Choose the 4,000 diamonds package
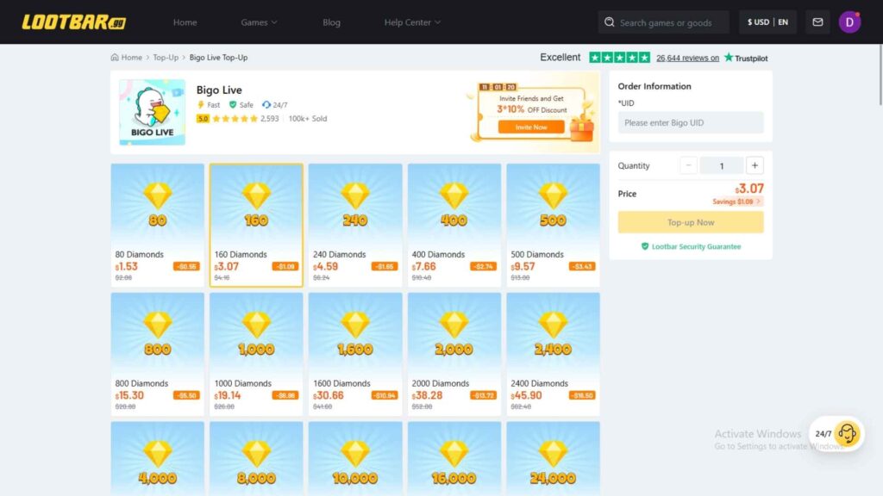The width and height of the screenshot is (883, 496). coord(157,459)
